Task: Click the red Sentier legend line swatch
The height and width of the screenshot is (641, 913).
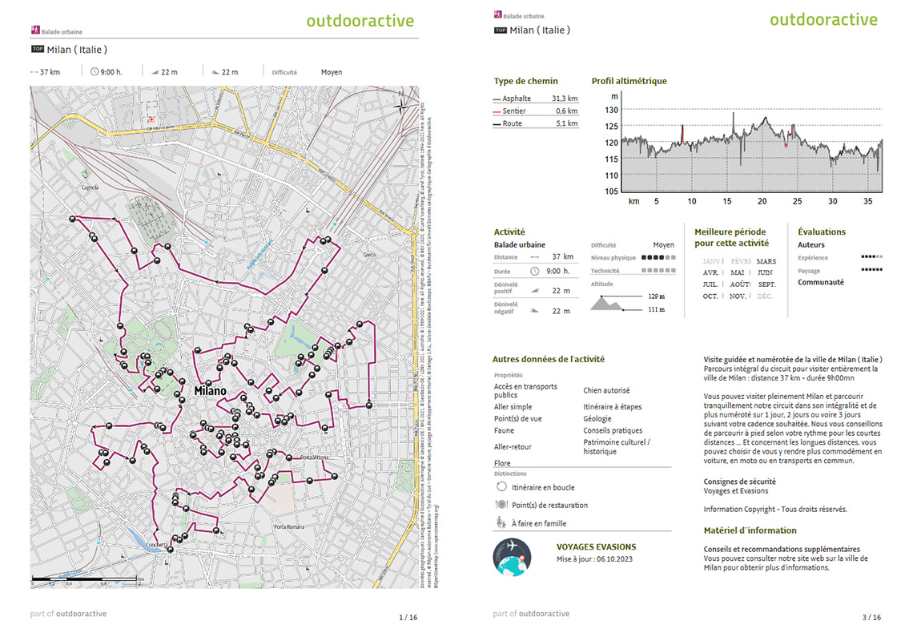Action: pos(497,111)
